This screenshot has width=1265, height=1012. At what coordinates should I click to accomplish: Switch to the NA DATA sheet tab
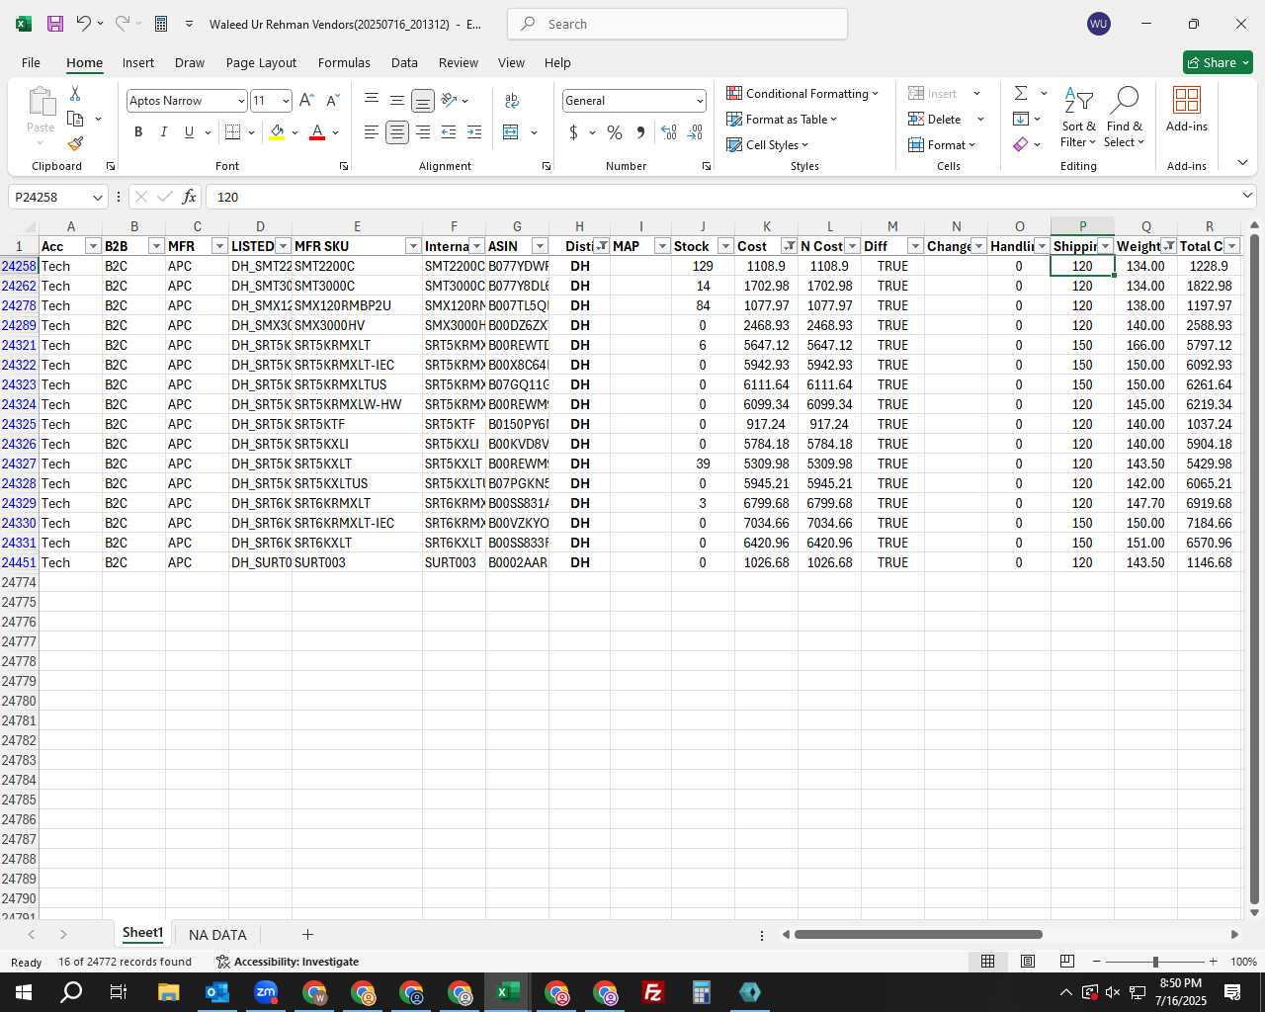217,935
